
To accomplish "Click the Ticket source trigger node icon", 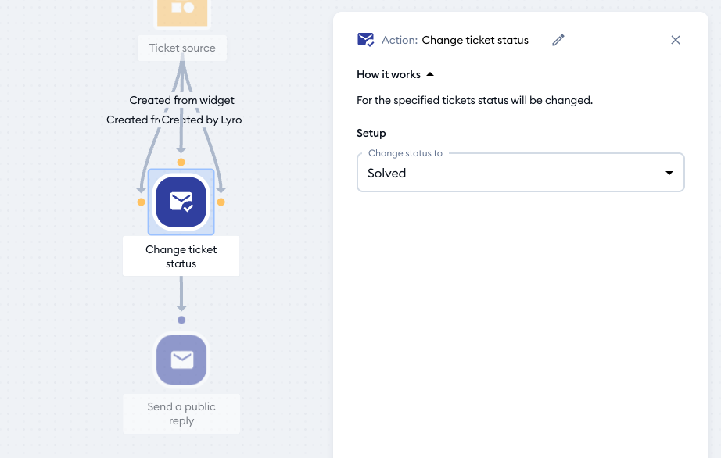I will coord(182,11).
